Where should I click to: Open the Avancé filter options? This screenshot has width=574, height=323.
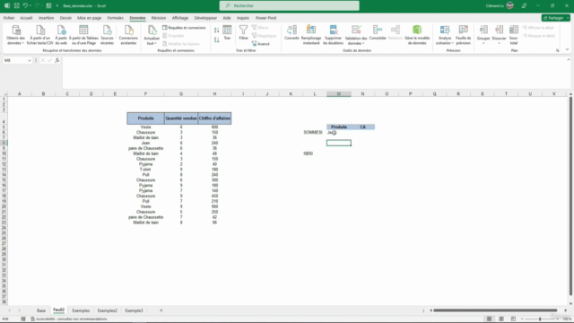click(x=261, y=44)
